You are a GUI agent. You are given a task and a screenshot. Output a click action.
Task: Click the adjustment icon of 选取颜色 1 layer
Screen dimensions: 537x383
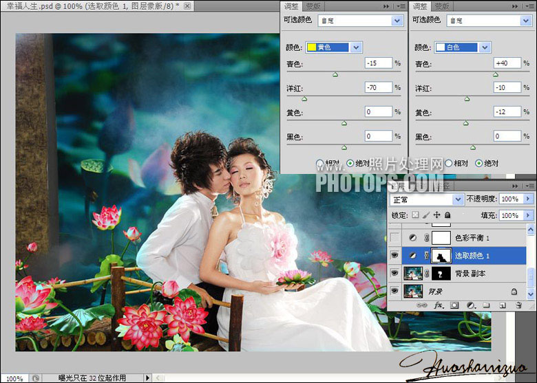(x=412, y=255)
